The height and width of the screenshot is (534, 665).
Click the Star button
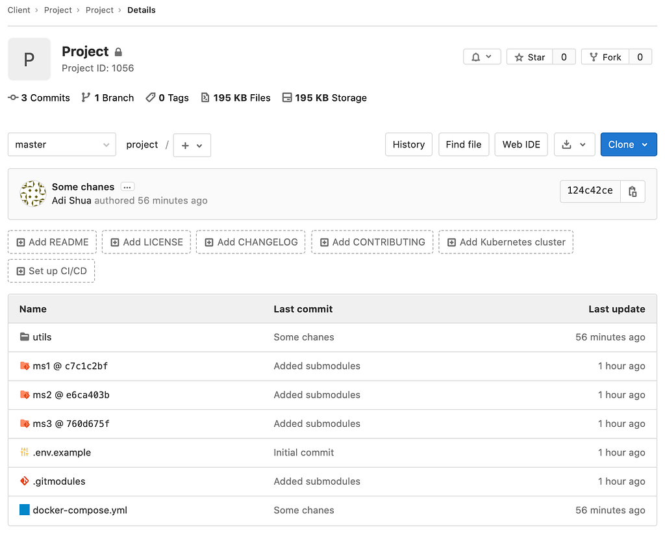[530, 57]
